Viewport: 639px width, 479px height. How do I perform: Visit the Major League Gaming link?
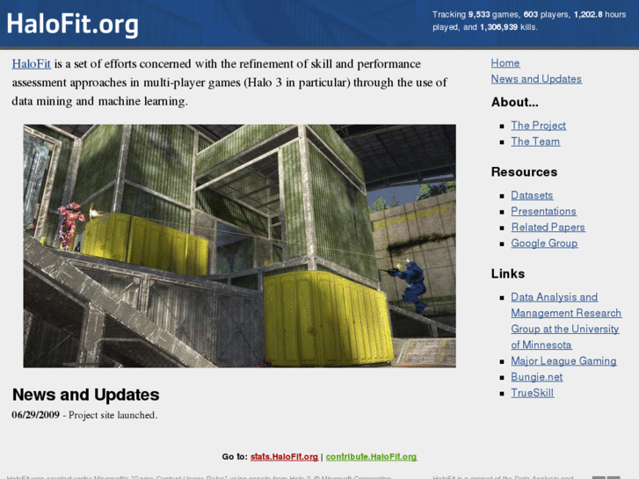coord(563,361)
